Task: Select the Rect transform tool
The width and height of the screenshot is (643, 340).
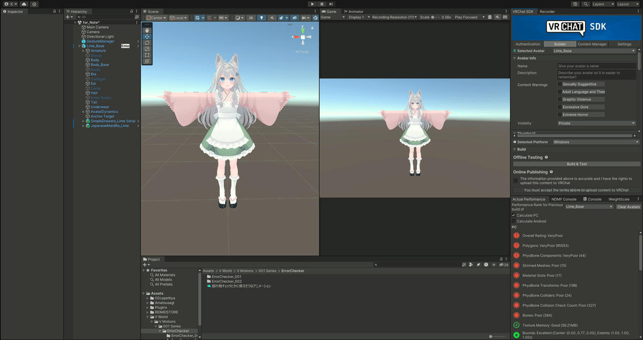Action: point(147,55)
